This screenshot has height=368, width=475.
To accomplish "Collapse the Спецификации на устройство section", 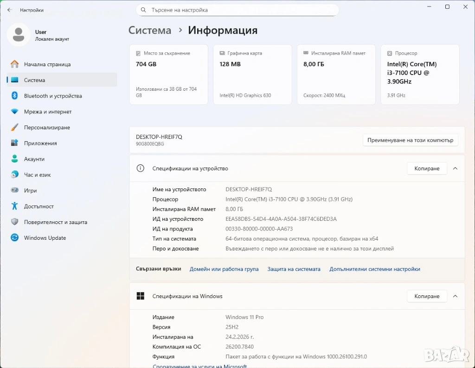I will pyautogui.click(x=455, y=168).
